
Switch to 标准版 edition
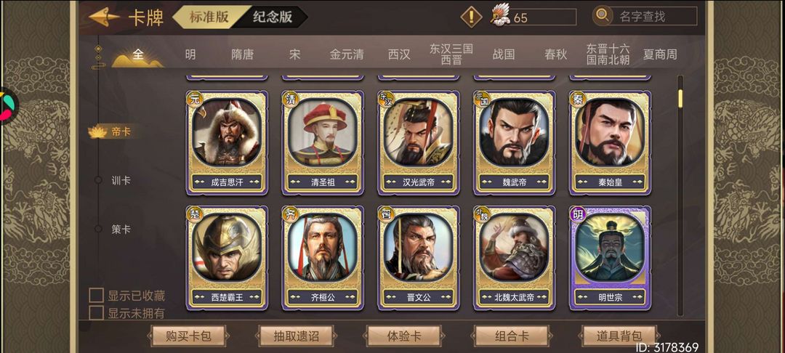209,17
